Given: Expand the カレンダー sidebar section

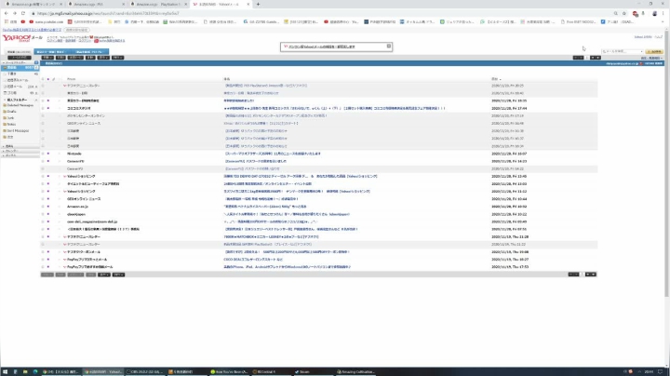Looking at the screenshot, I should point(4,151).
